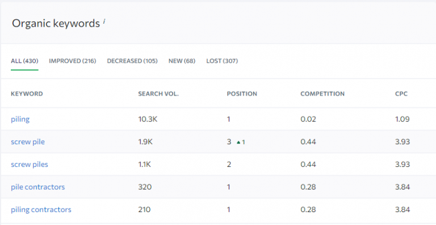Viewport: 436px width, 225px height.
Task: Select the 0.44 competition for screw pile
Action: [x=308, y=142]
